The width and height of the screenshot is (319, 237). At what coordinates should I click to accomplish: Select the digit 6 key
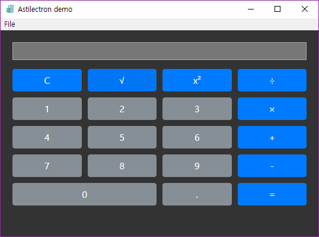pos(197,137)
